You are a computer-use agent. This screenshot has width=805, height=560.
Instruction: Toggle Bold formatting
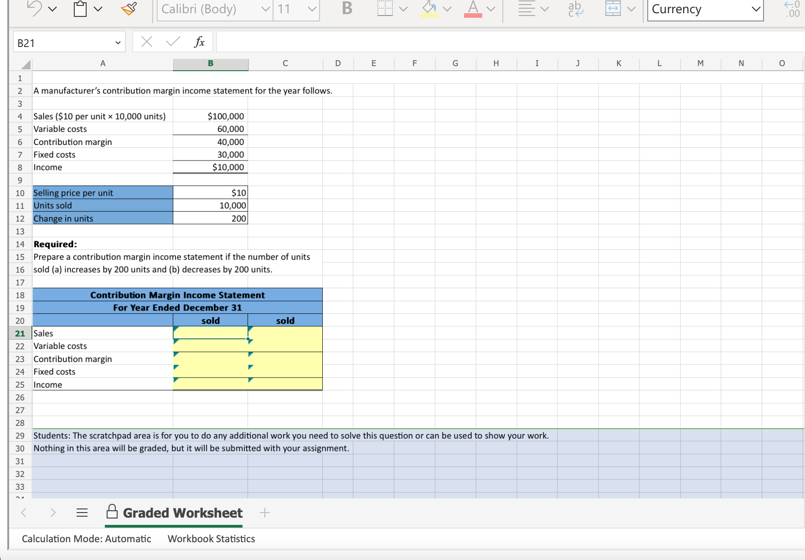[x=346, y=9]
